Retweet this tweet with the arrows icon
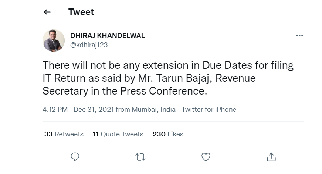This screenshot has width=322, height=174. pos(140,157)
